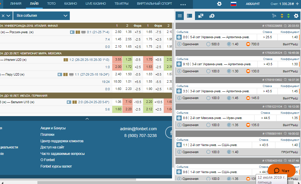
Task: Open Часто задаваемые вопросы link
Action: point(62,154)
